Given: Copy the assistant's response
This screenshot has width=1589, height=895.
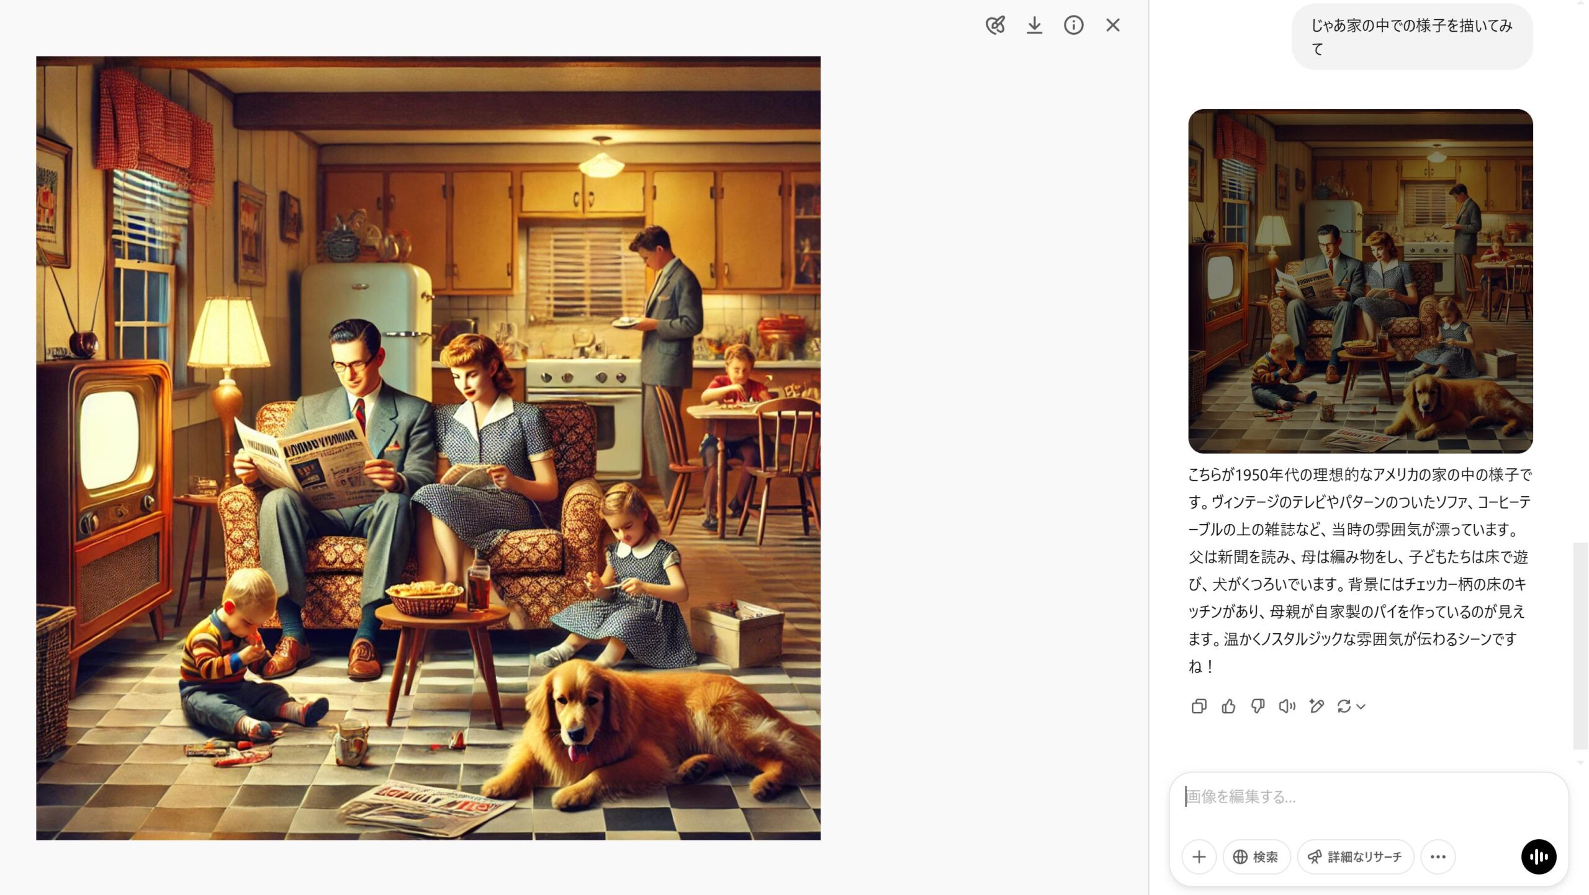Looking at the screenshot, I should tap(1199, 706).
